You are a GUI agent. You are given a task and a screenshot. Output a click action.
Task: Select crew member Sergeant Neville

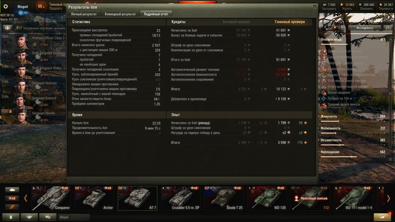[x=33, y=116]
